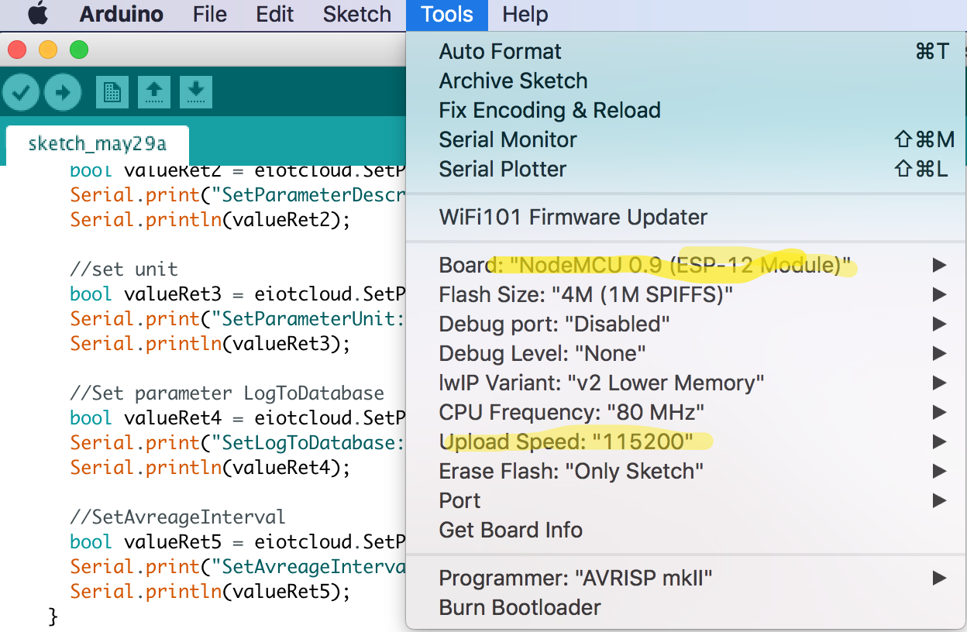
Task: Click the code line "//set unit"
Action: click(124, 270)
